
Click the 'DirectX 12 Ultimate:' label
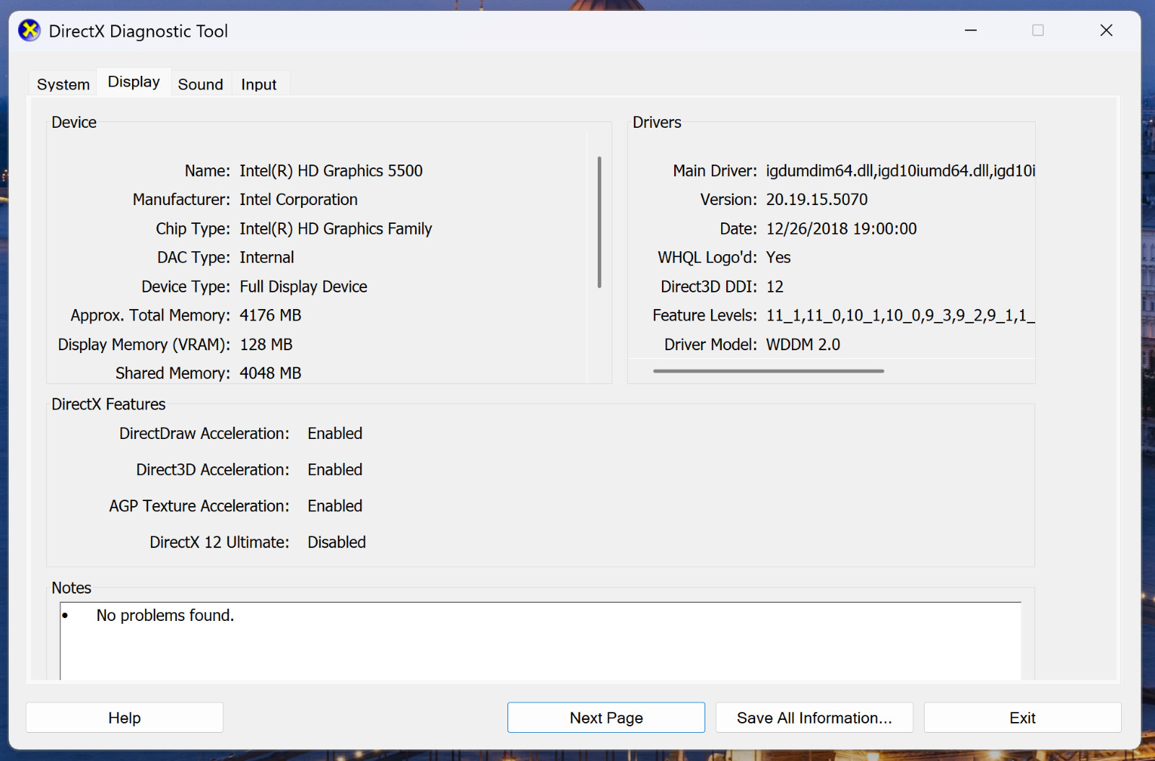[219, 542]
